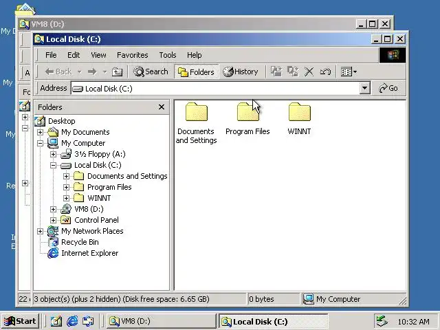Click the Copy To toolbar icon

coord(293,71)
